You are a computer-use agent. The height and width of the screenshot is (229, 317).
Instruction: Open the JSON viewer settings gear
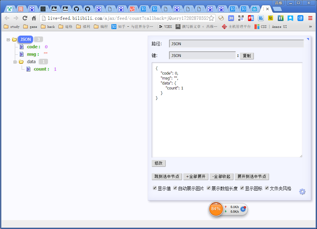pyautogui.click(x=302, y=192)
